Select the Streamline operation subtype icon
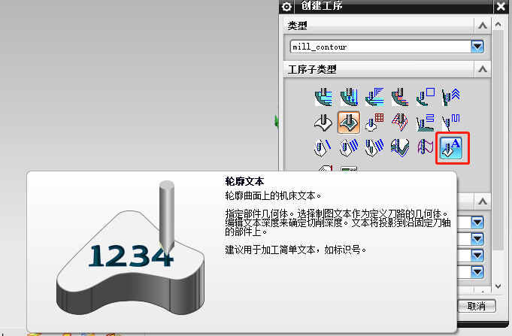512x336 pixels. point(399,121)
